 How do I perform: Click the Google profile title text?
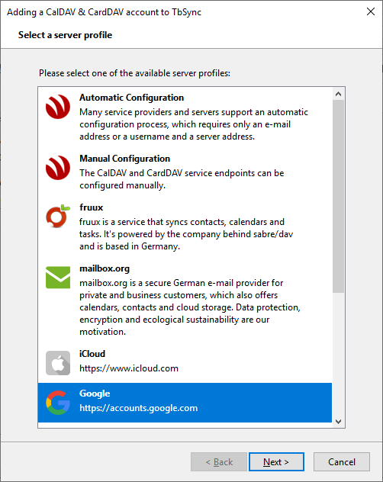point(95,394)
